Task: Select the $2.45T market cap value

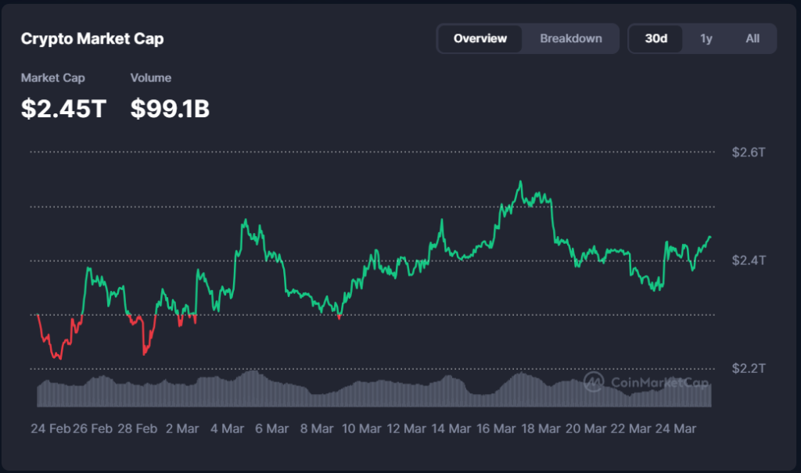Action: pos(63,109)
